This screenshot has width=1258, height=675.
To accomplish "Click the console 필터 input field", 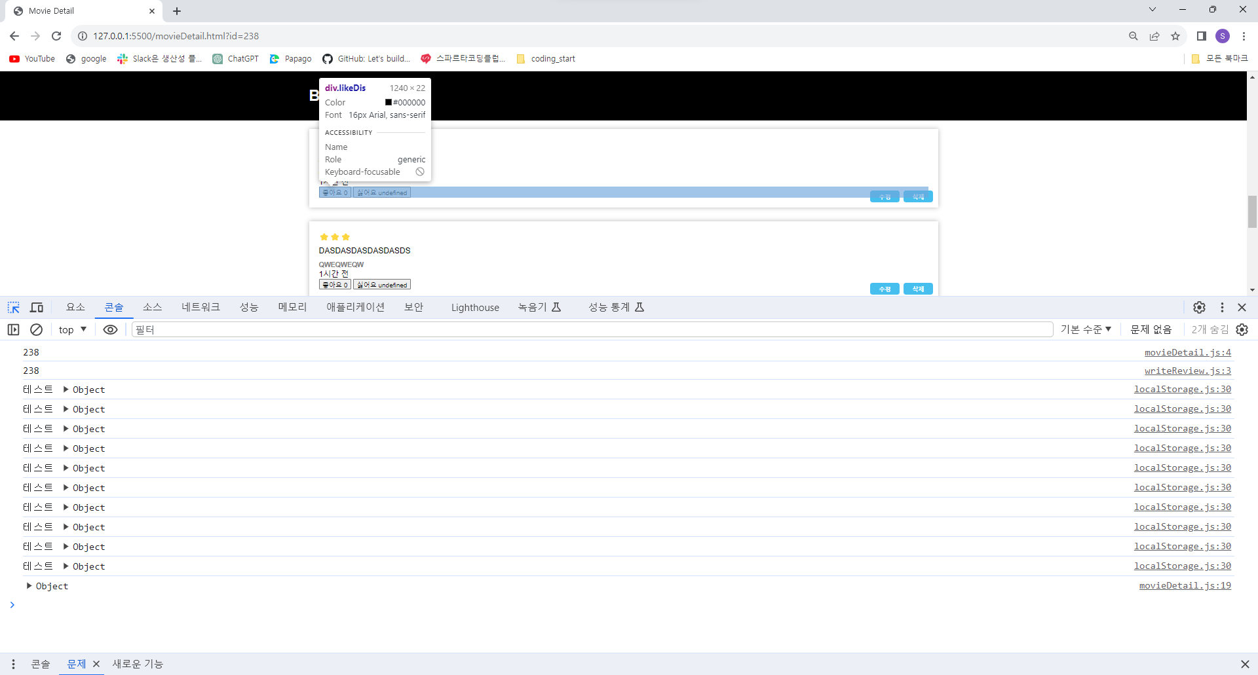I will point(592,329).
